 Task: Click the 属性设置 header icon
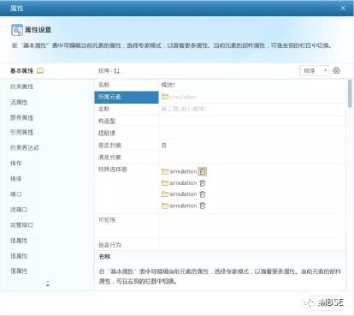coord(17,30)
